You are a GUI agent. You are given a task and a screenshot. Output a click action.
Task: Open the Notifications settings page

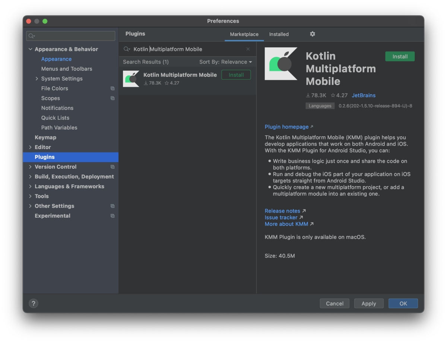coord(57,108)
